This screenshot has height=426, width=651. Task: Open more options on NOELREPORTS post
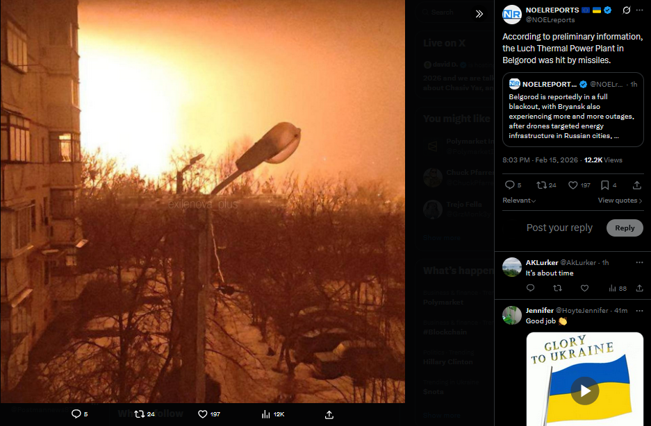coord(639,10)
